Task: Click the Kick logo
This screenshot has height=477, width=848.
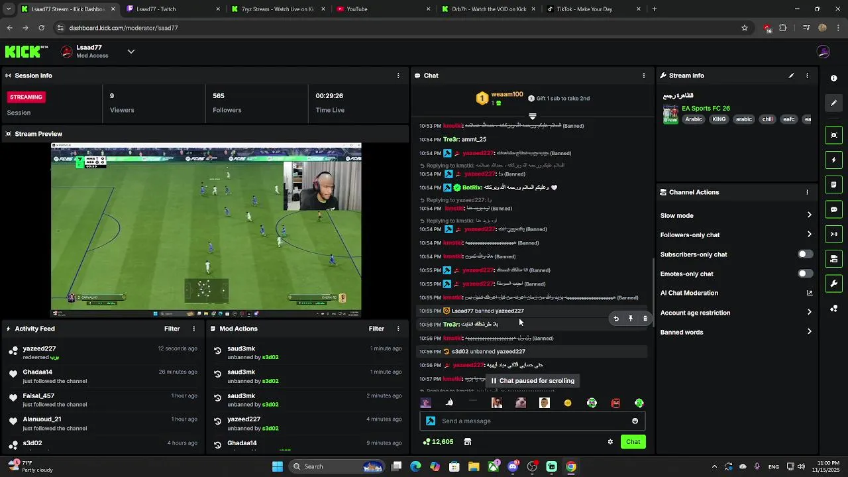Action: point(26,52)
